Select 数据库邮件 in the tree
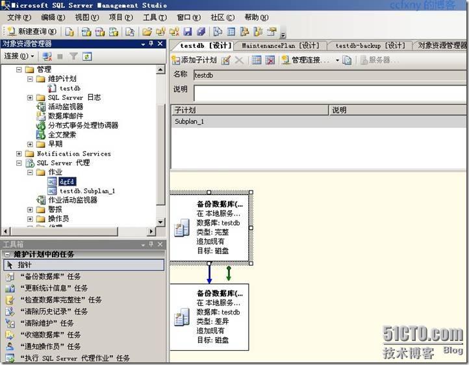Image resolution: width=469 pixels, height=365 pixels. (x=66, y=116)
